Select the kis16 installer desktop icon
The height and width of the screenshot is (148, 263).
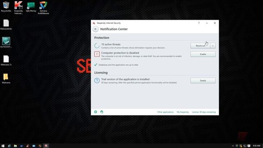click(6, 42)
